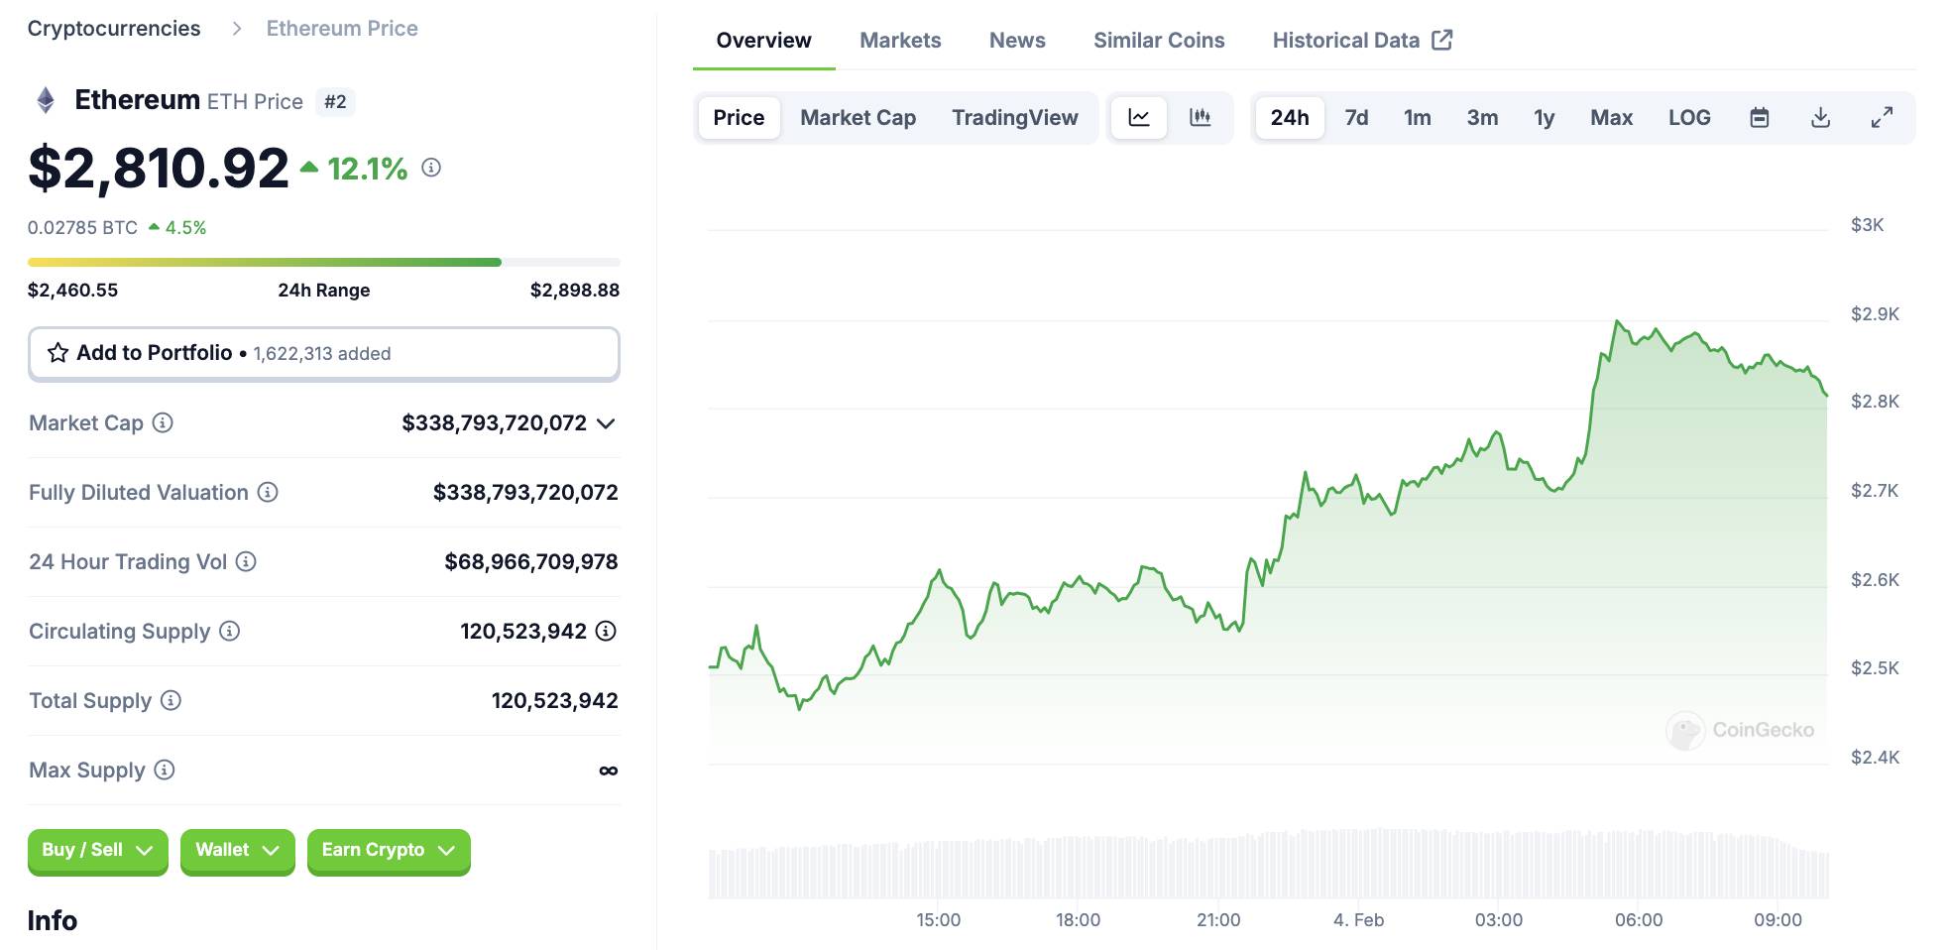Open the Buy / Sell dropdown

pos(98,851)
